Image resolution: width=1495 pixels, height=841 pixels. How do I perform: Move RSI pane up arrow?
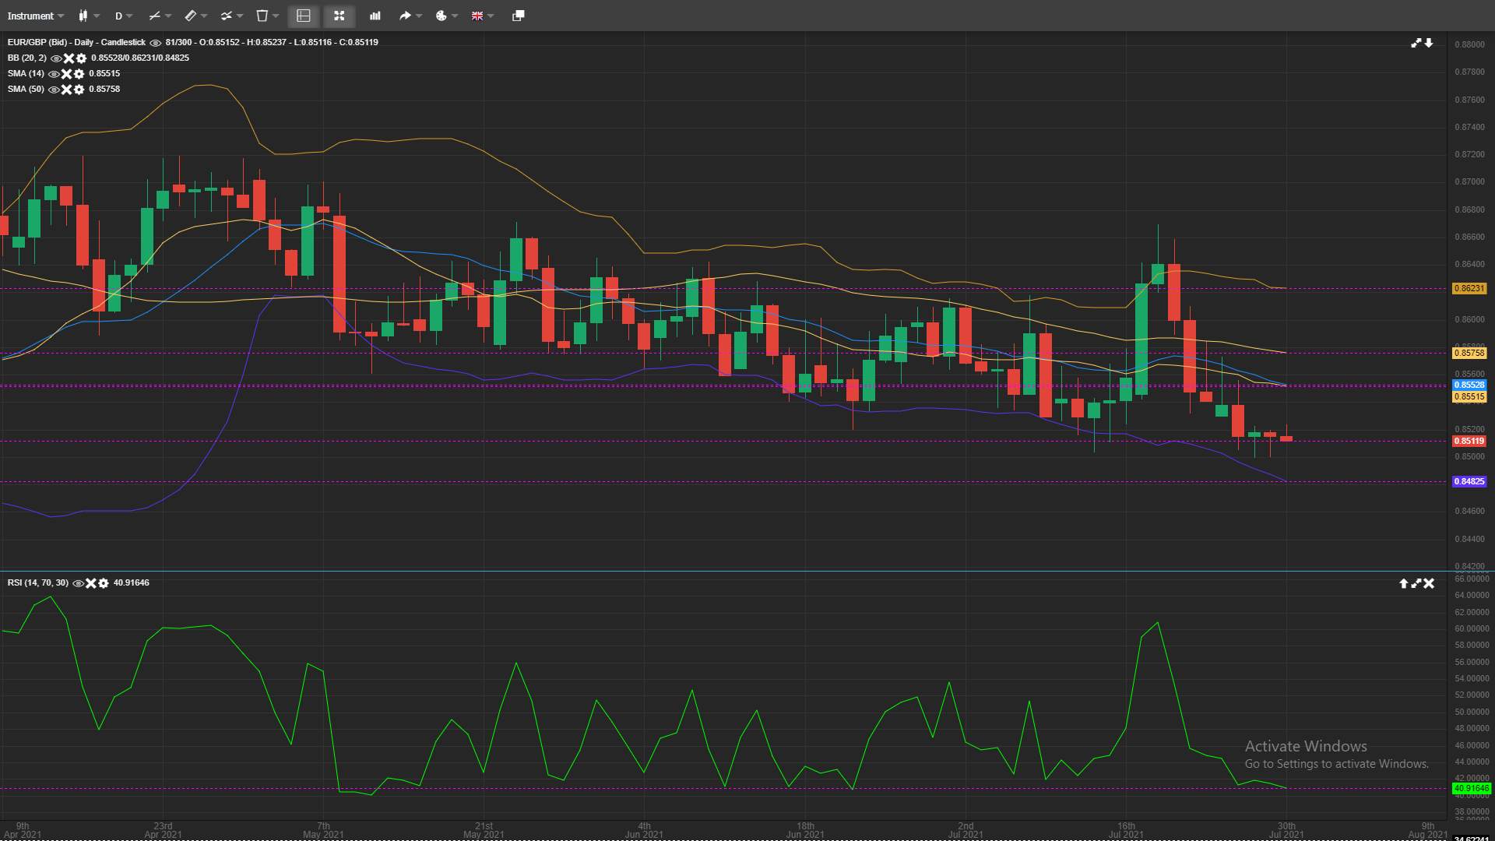point(1404,583)
